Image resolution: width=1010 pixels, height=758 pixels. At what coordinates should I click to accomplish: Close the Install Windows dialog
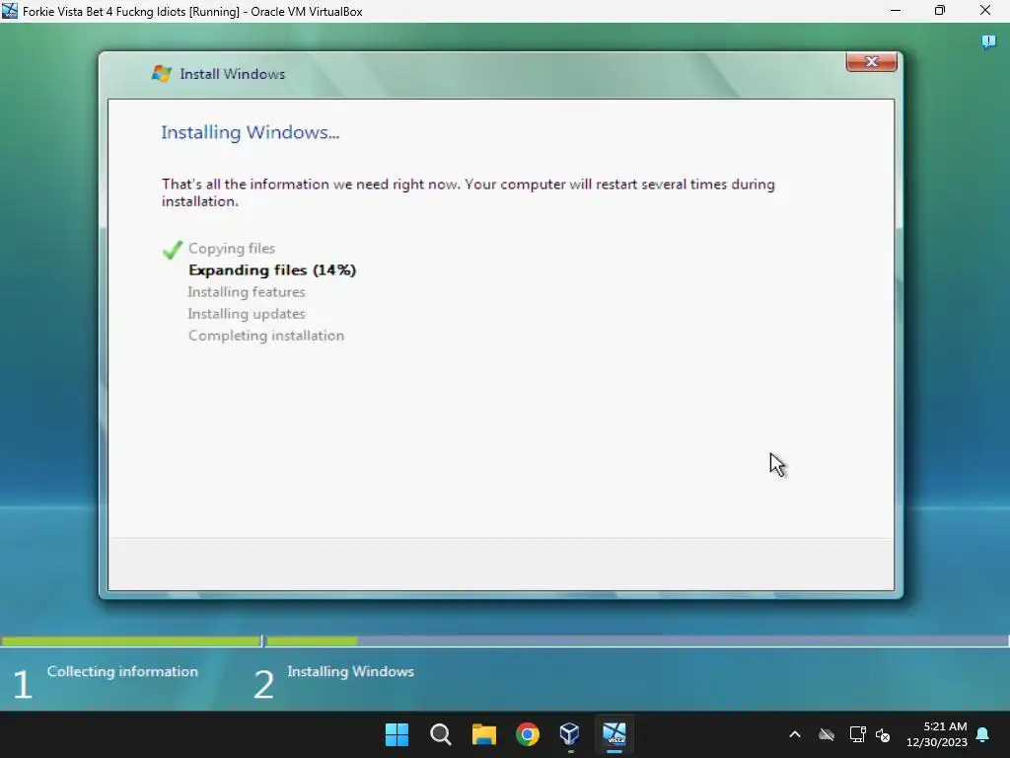point(871,62)
